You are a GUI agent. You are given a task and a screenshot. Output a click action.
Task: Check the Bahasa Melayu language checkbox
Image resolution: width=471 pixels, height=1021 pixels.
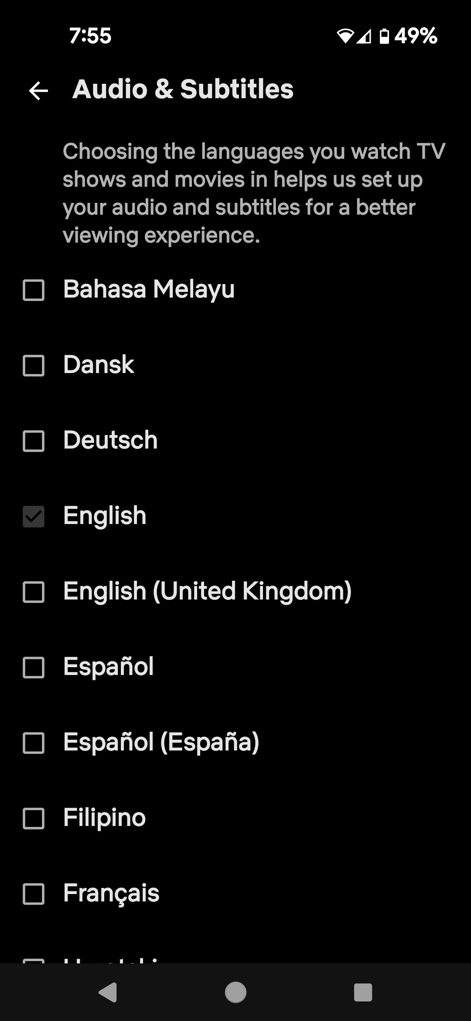(x=34, y=290)
